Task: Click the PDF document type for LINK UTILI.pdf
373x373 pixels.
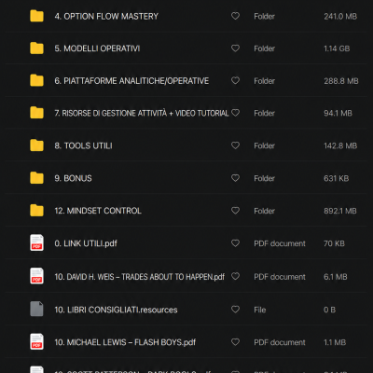Action: click(x=280, y=243)
